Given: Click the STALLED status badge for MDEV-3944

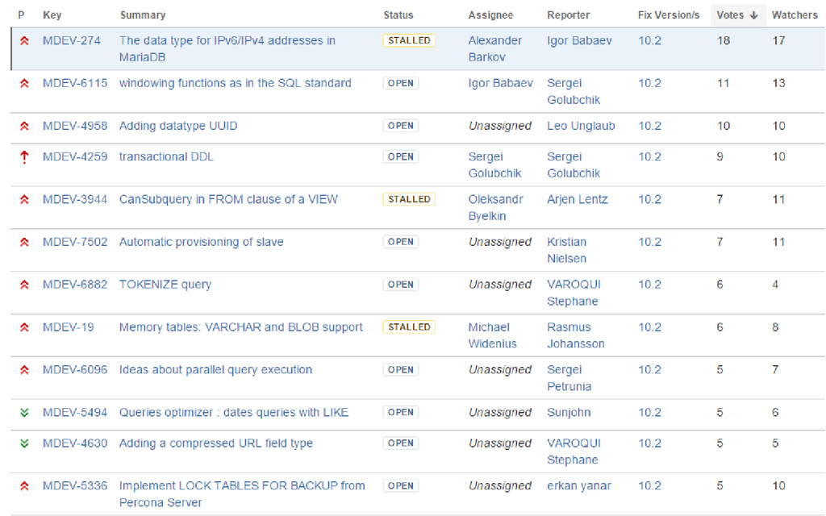Looking at the screenshot, I should (409, 200).
